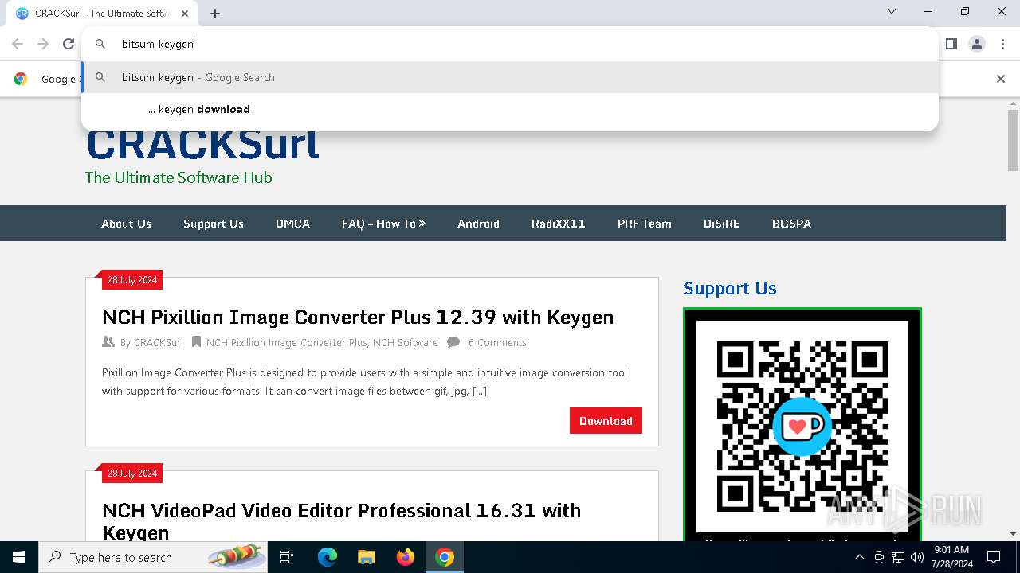Open the Chrome profile avatar
The width and height of the screenshot is (1020, 573).
[x=977, y=44]
